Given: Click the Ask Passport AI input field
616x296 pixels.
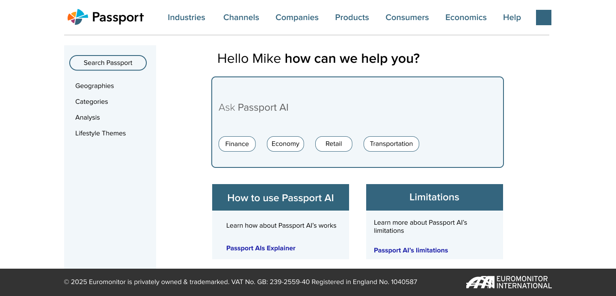Looking at the screenshot, I should pyautogui.click(x=357, y=108).
